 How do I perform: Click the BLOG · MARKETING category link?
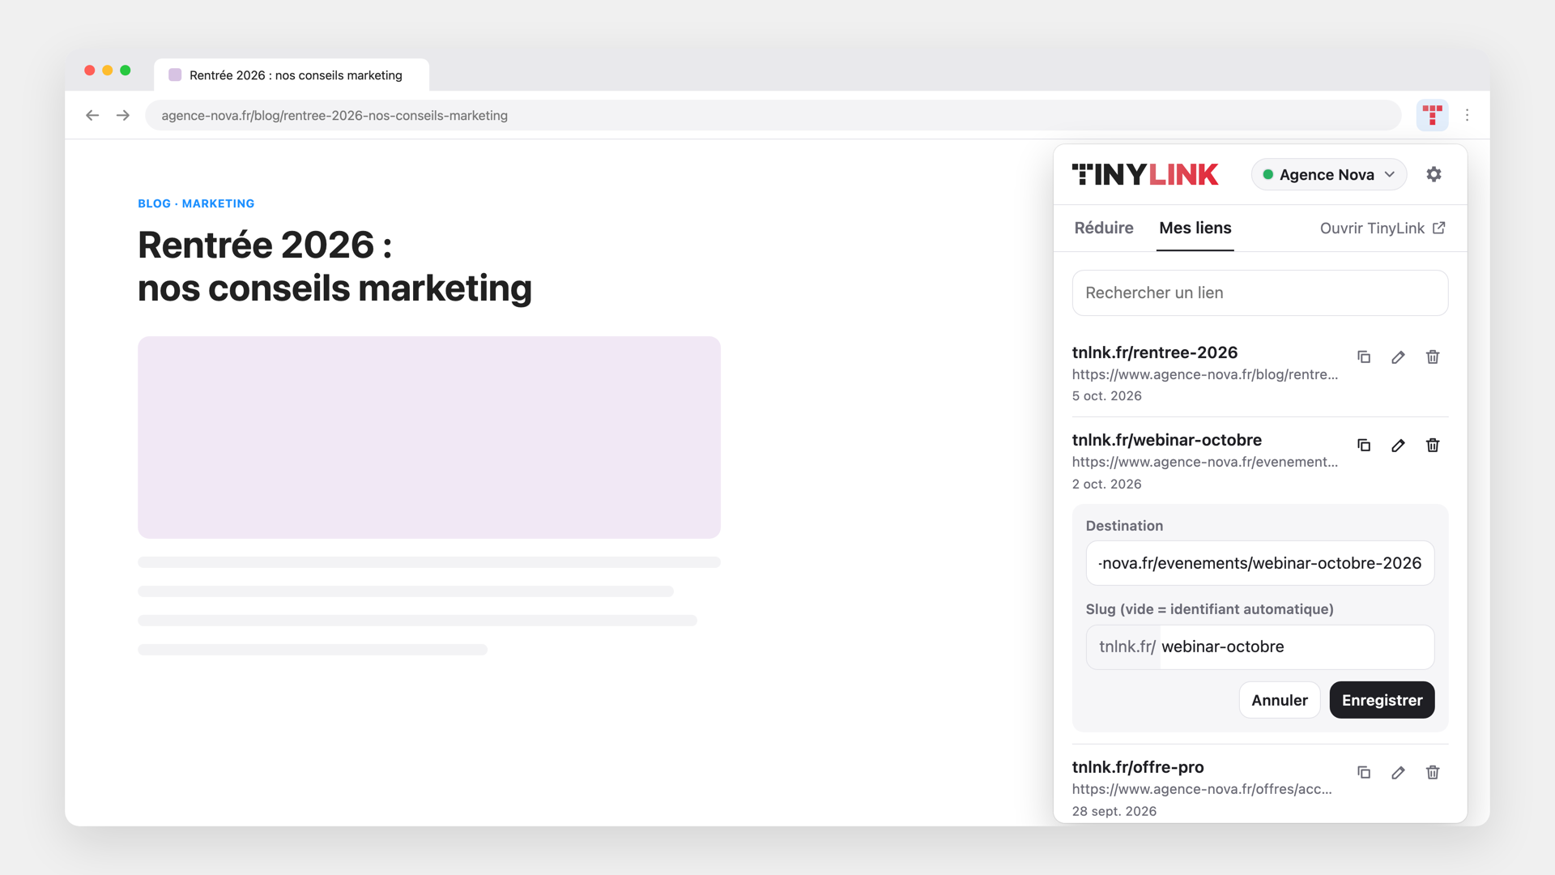pos(196,203)
